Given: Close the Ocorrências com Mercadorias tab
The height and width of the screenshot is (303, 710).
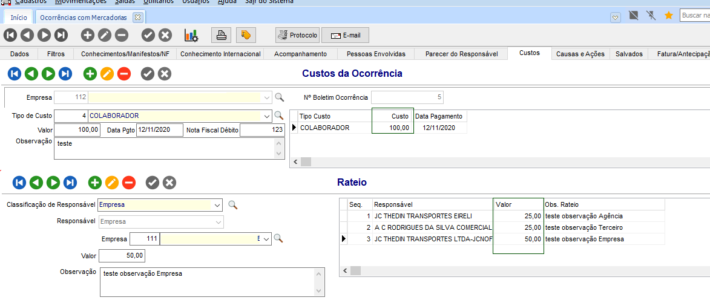Looking at the screenshot, I should (x=138, y=18).
